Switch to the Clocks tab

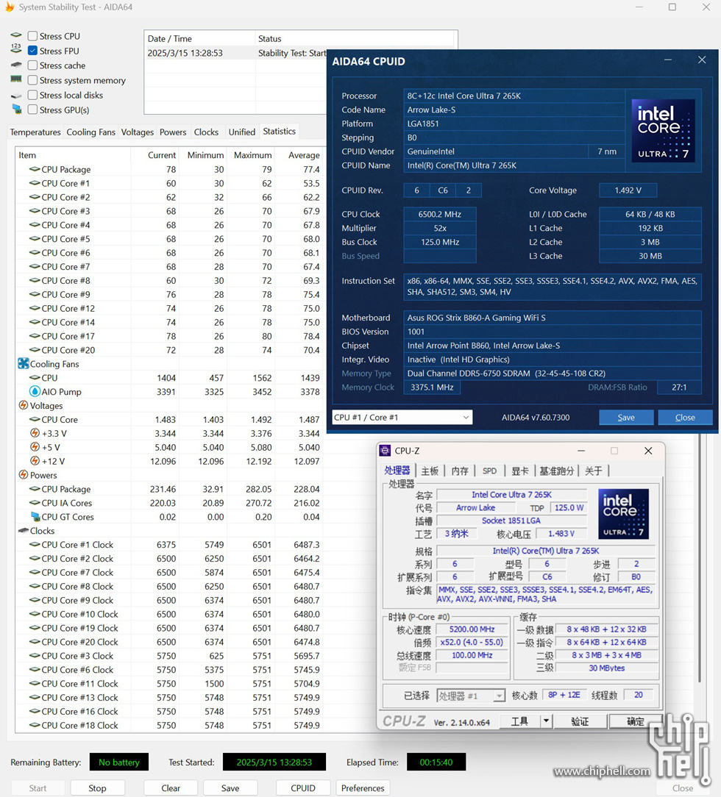(206, 132)
